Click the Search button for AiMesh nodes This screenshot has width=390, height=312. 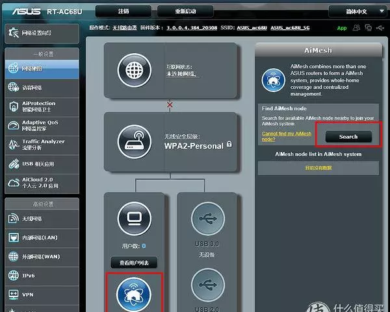click(x=348, y=136)
